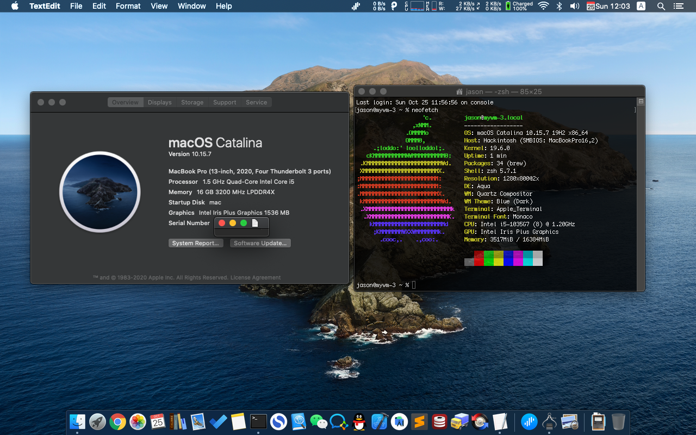Click the Terminal icon in the Dock
The image size is (696, 435).
pyautogui.click(x=258, y=421)
